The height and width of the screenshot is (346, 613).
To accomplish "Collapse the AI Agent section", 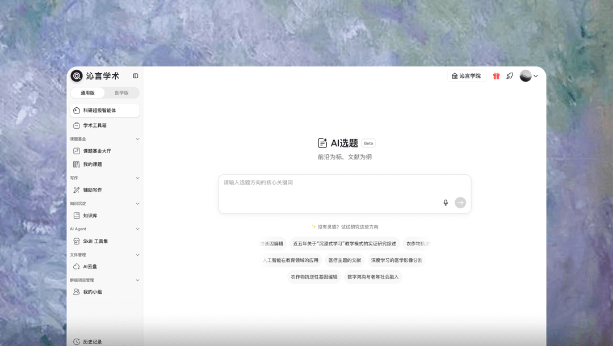I will click(x=137, y=229).
